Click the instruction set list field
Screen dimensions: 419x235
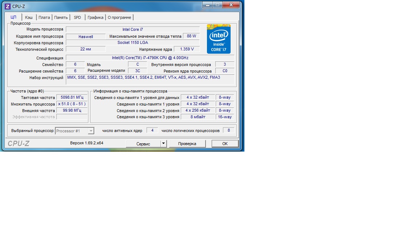pos(150,79)
